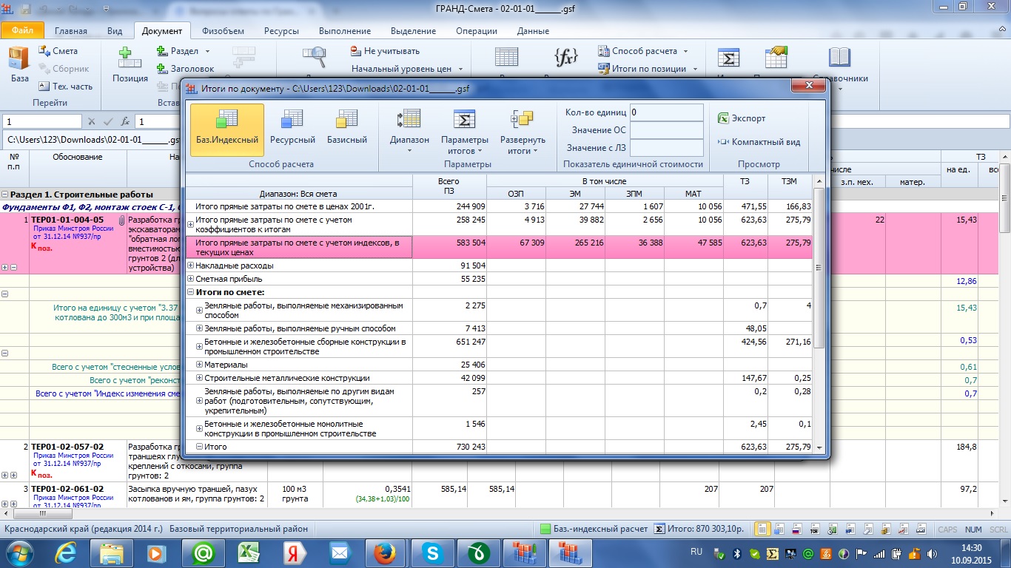Screen dimensions: 1011x568
Task: Expand the Накладные расходы row
Action: coord(190,266)
